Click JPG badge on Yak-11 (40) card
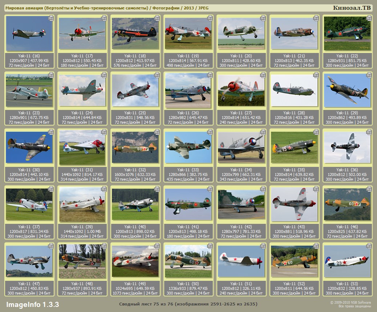Viewport: 377px width, 312px height. pos(157,189)
